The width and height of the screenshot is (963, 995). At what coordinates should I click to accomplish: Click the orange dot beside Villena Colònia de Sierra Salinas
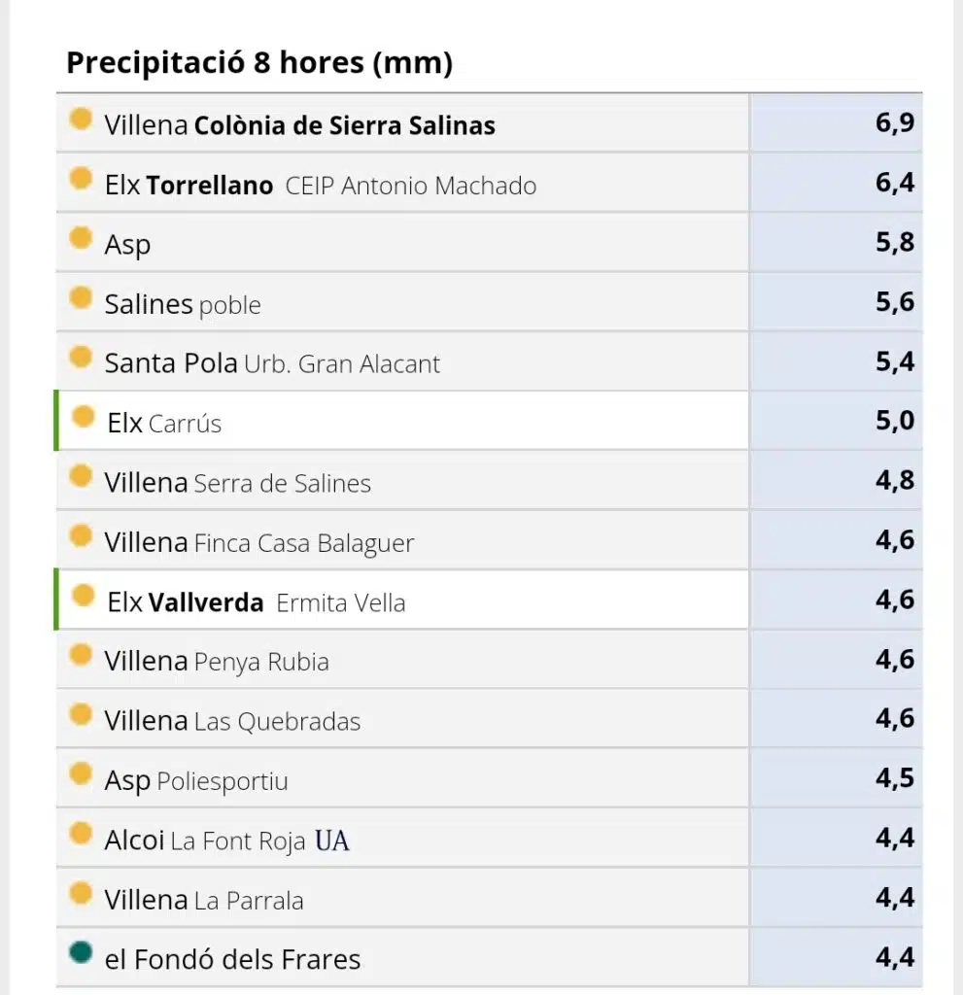[x=81, y=118]
